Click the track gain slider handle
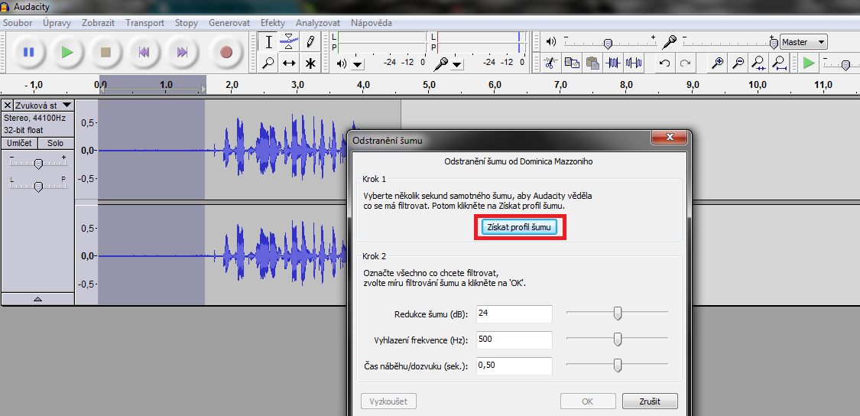Image resolution: width=860 pixels, height=416 pixels. 38,164
